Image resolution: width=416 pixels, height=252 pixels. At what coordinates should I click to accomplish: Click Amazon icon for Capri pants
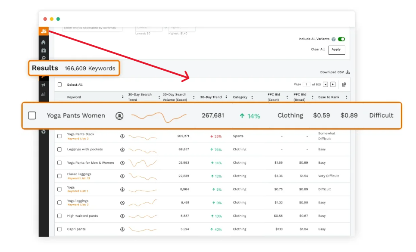click(x=122, y=229)
